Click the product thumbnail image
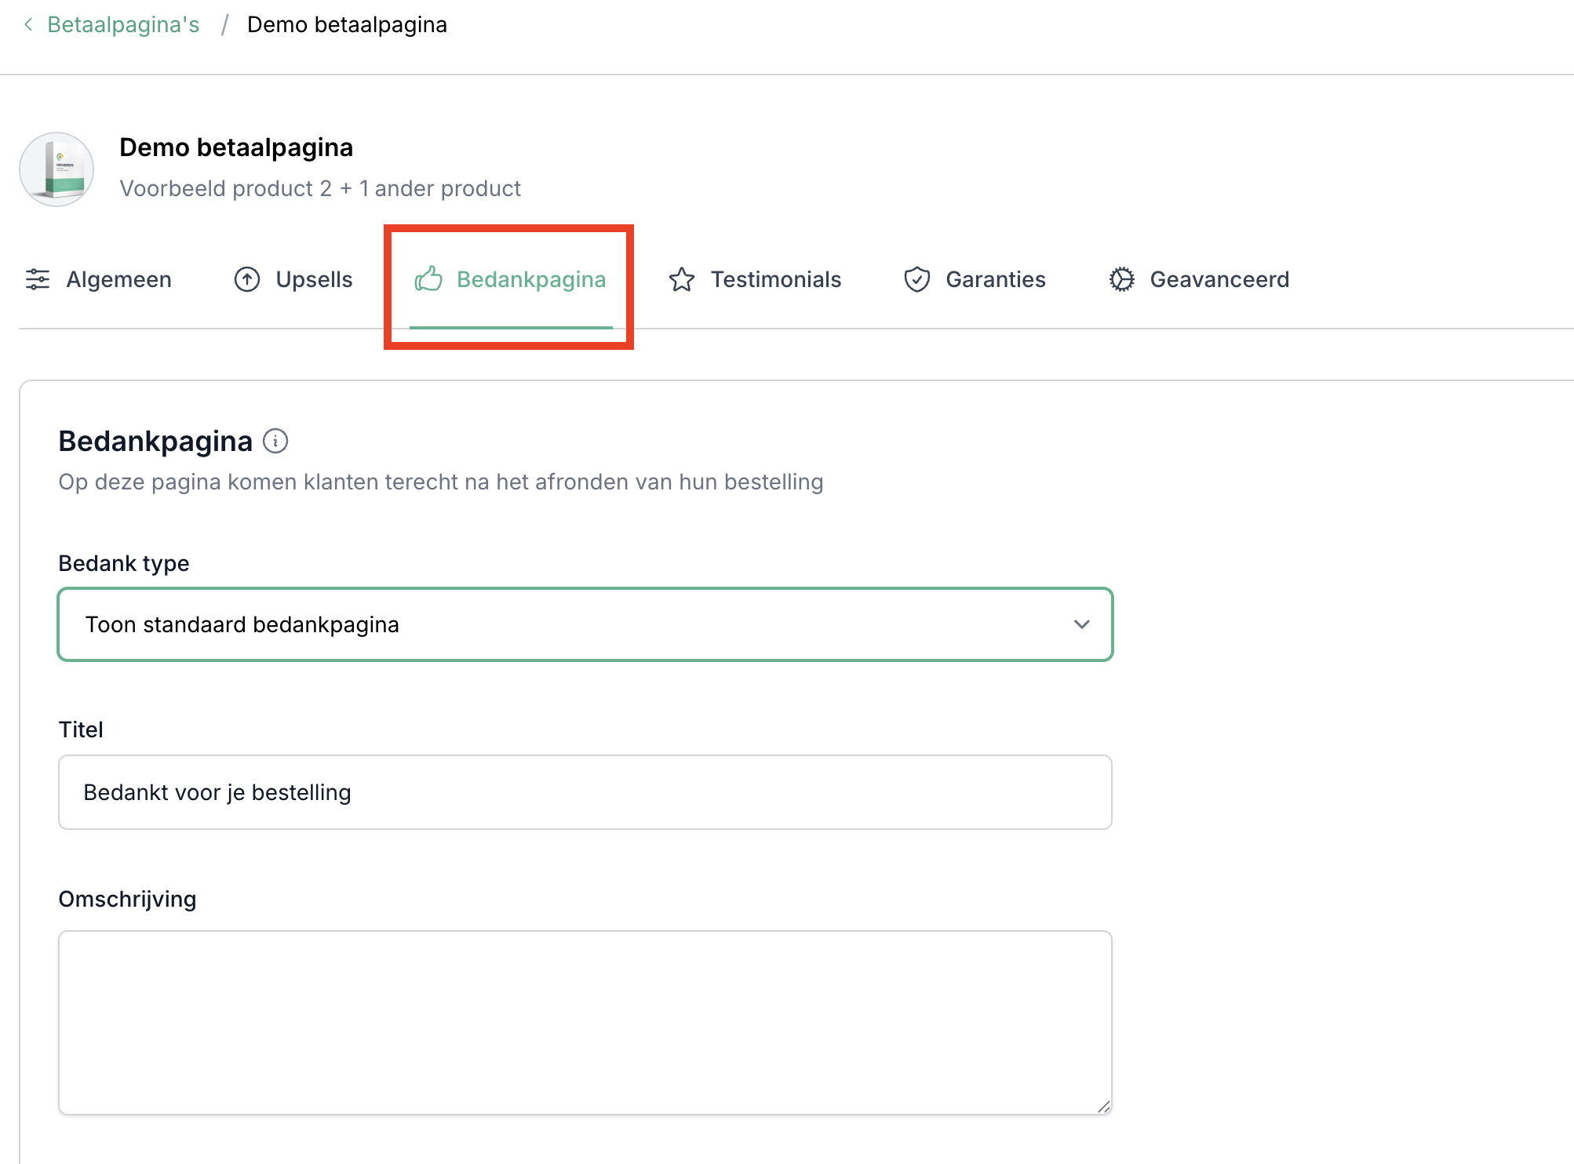Viewport: 1574px width, 1164px height. [56, 169]
